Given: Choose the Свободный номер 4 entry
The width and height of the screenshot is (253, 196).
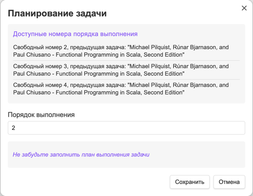Looking at the screenshot, I should [x=126, y=89].
